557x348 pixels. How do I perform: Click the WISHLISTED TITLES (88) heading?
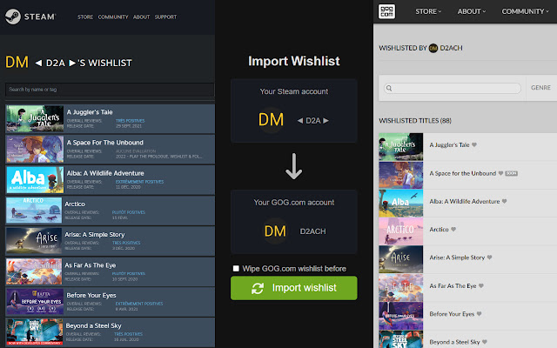pyautogui.click(x=415, y=121)
